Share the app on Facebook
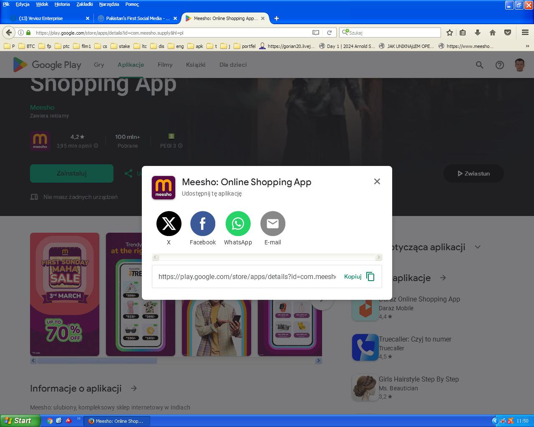This screenshot has width=534, height=427. (x=202, y=224)
